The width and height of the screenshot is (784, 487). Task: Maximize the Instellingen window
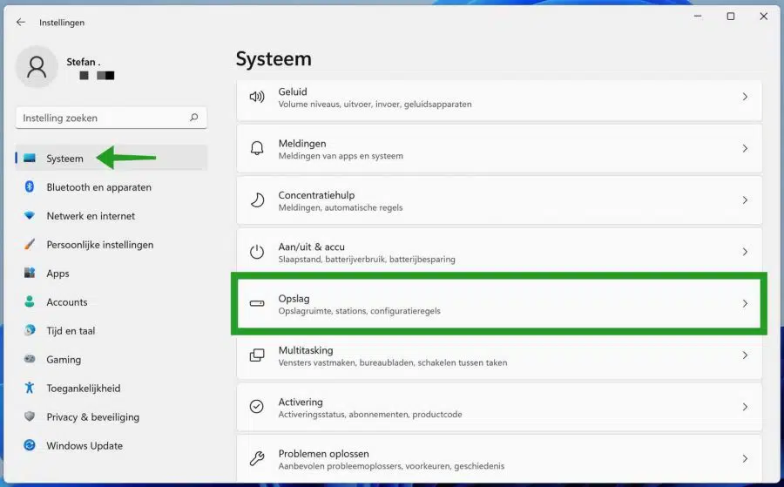click(x=731, y=17)
